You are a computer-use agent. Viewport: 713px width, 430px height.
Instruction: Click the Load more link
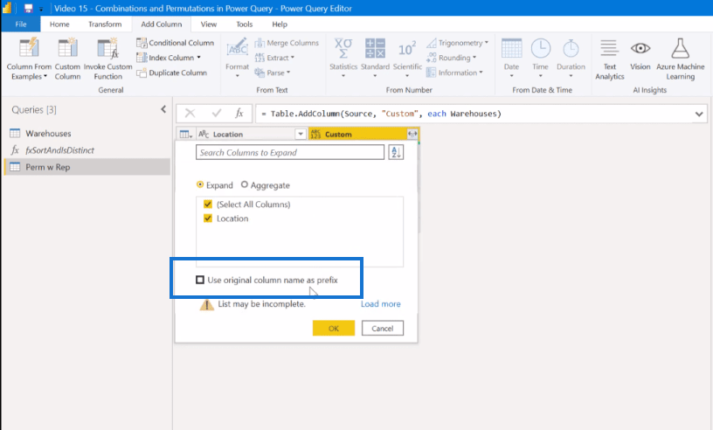coord(381,304)
